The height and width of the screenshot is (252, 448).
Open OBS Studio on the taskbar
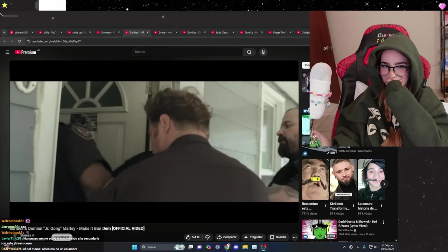tap(263, 247)
